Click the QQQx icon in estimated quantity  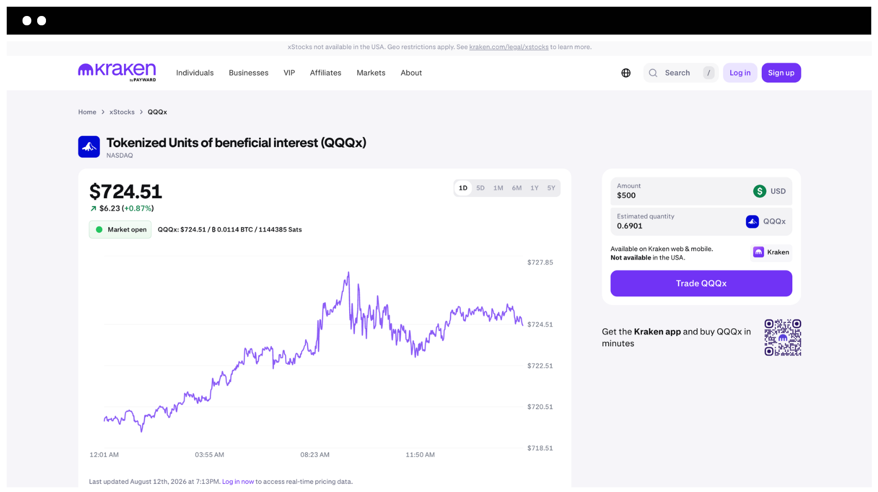tap(752, 221)
